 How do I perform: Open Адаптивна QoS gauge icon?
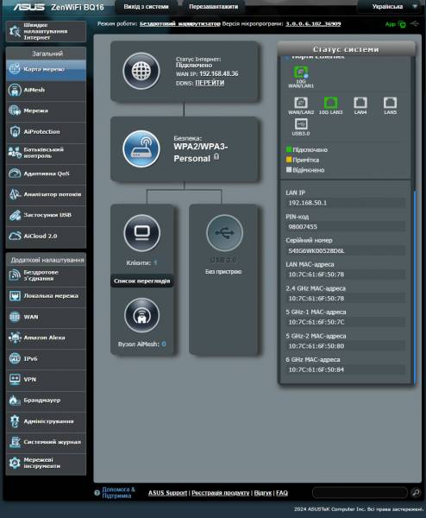15,174
